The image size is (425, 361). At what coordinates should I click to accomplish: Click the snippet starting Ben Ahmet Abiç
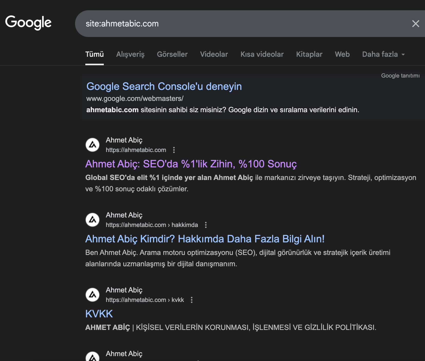click(x=238, y=258)
